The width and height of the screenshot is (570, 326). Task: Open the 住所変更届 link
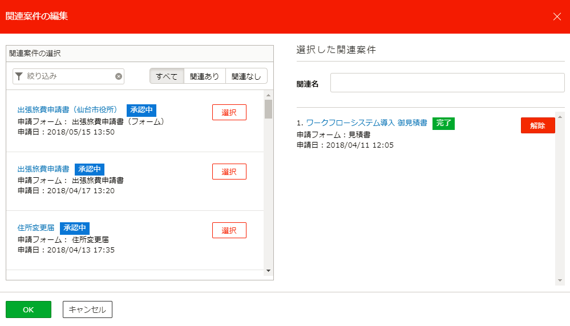(x=35, y=227)
